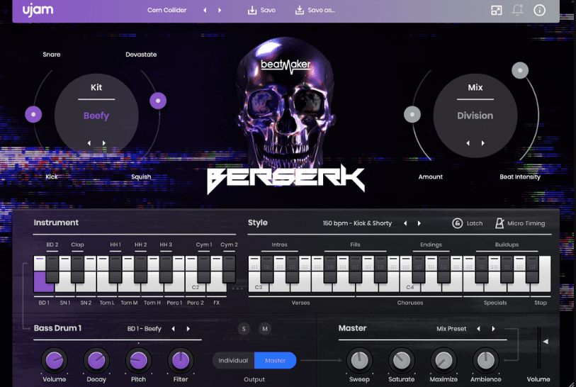The width and height of the screenshot is (576, 387).
Task: Choose the next bass drum sound
Action: [188, 329]
